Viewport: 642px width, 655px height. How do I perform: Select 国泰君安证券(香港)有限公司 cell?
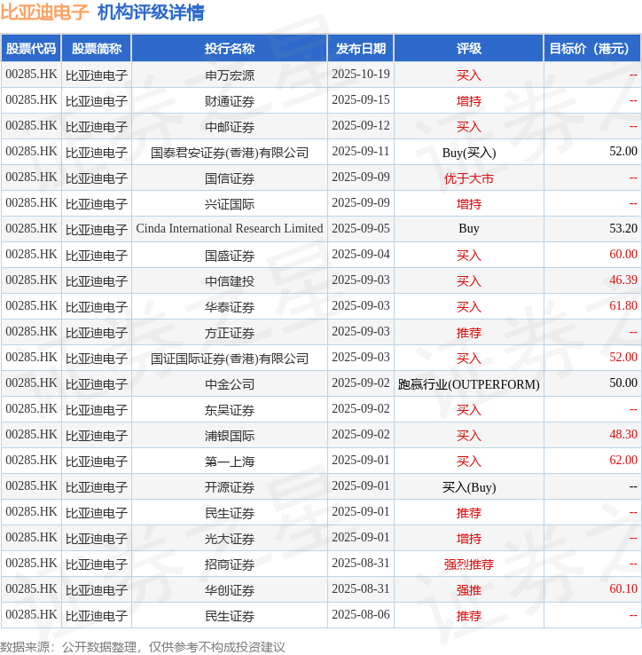[x=229, y=153]
